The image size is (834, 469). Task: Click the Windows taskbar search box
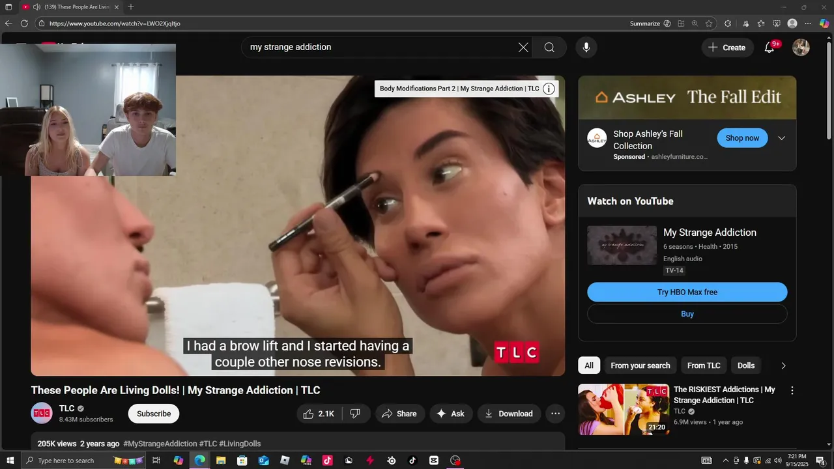pyautogui.click(x=83, y=461)
